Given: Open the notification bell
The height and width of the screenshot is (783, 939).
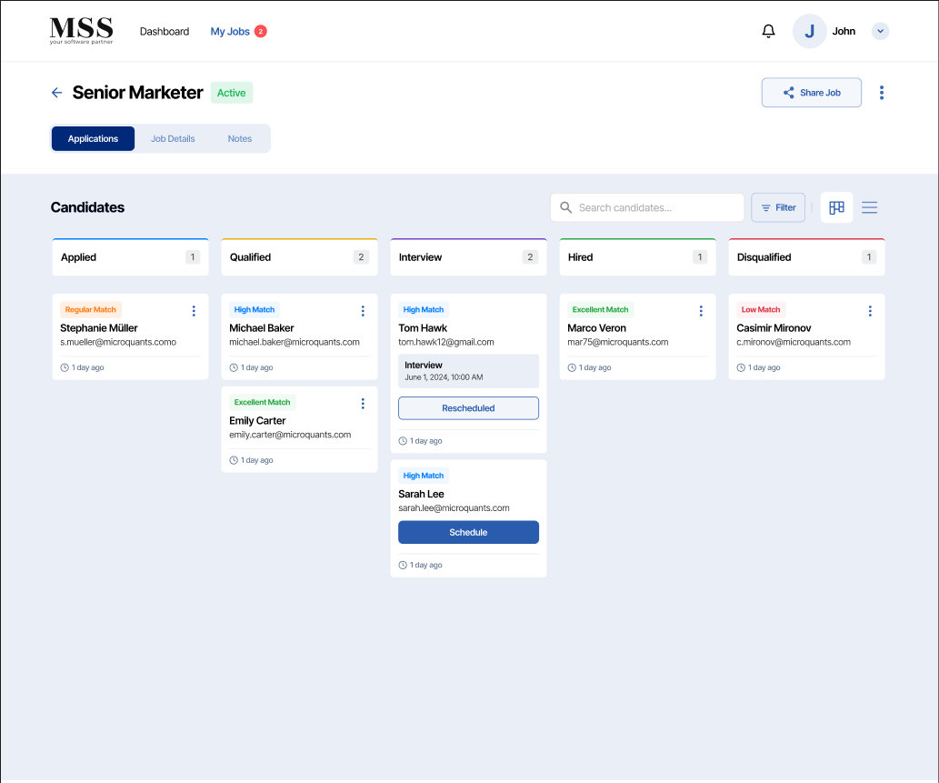Looking at the screenshot, I should pos(768,30).
